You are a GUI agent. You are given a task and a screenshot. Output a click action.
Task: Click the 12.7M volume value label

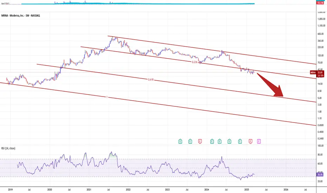(320, 3)
